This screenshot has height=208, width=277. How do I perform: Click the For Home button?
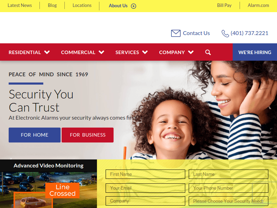pos(35,135)
